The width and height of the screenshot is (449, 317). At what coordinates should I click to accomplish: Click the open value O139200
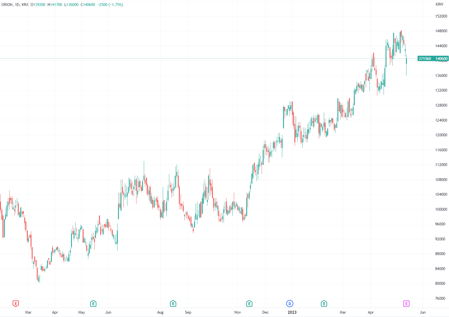(38, 5)
